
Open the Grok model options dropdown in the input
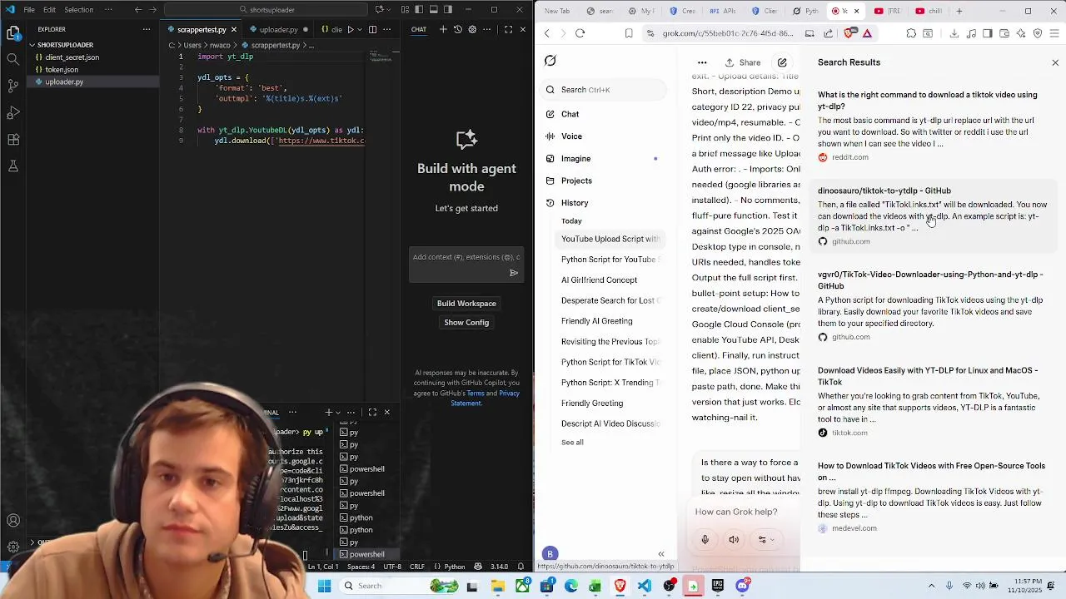[x=765, y=539]
